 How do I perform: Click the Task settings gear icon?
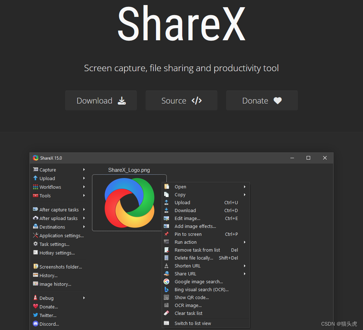point(36,244)
